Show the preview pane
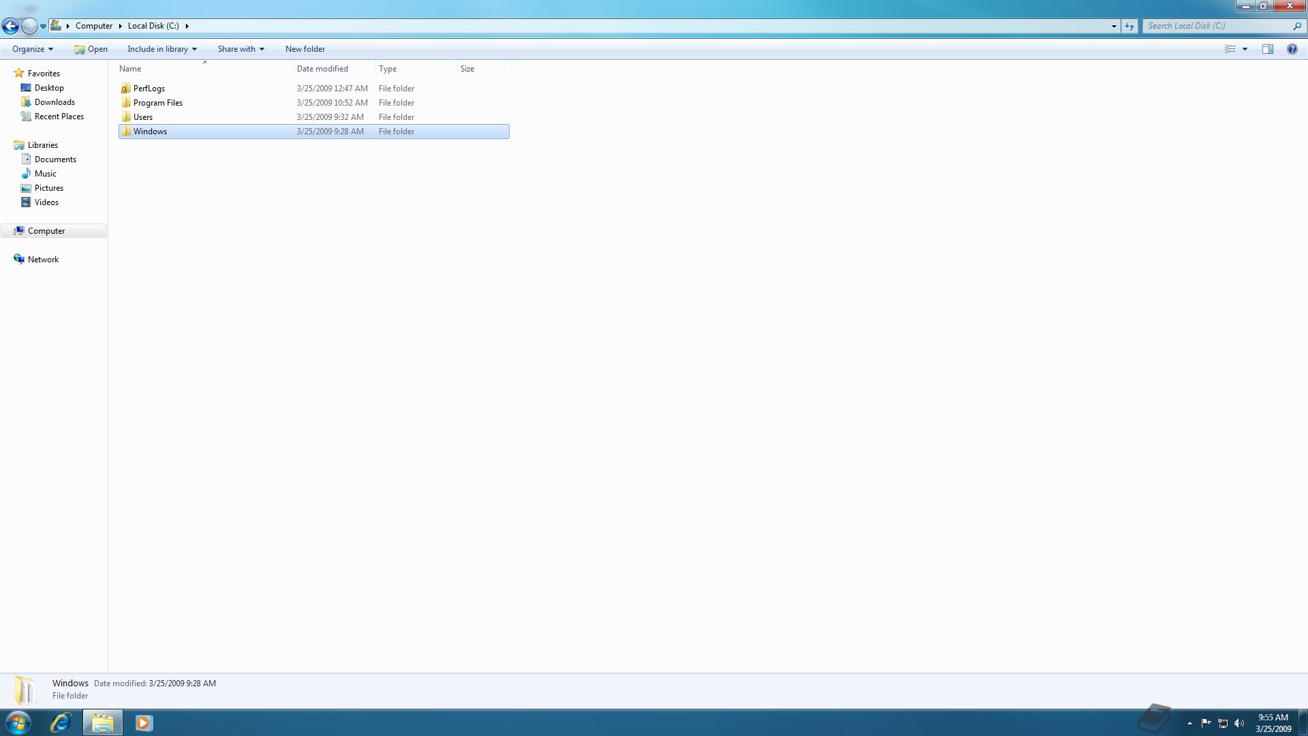Screen dimensions: 1308x736 click(x=1268, y=49)
